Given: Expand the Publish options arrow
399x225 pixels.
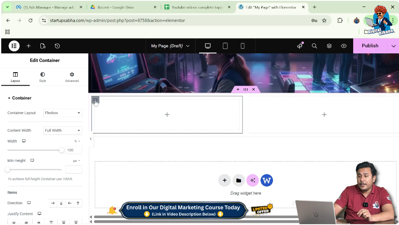Looking at the screenshot, I should 393,46.
